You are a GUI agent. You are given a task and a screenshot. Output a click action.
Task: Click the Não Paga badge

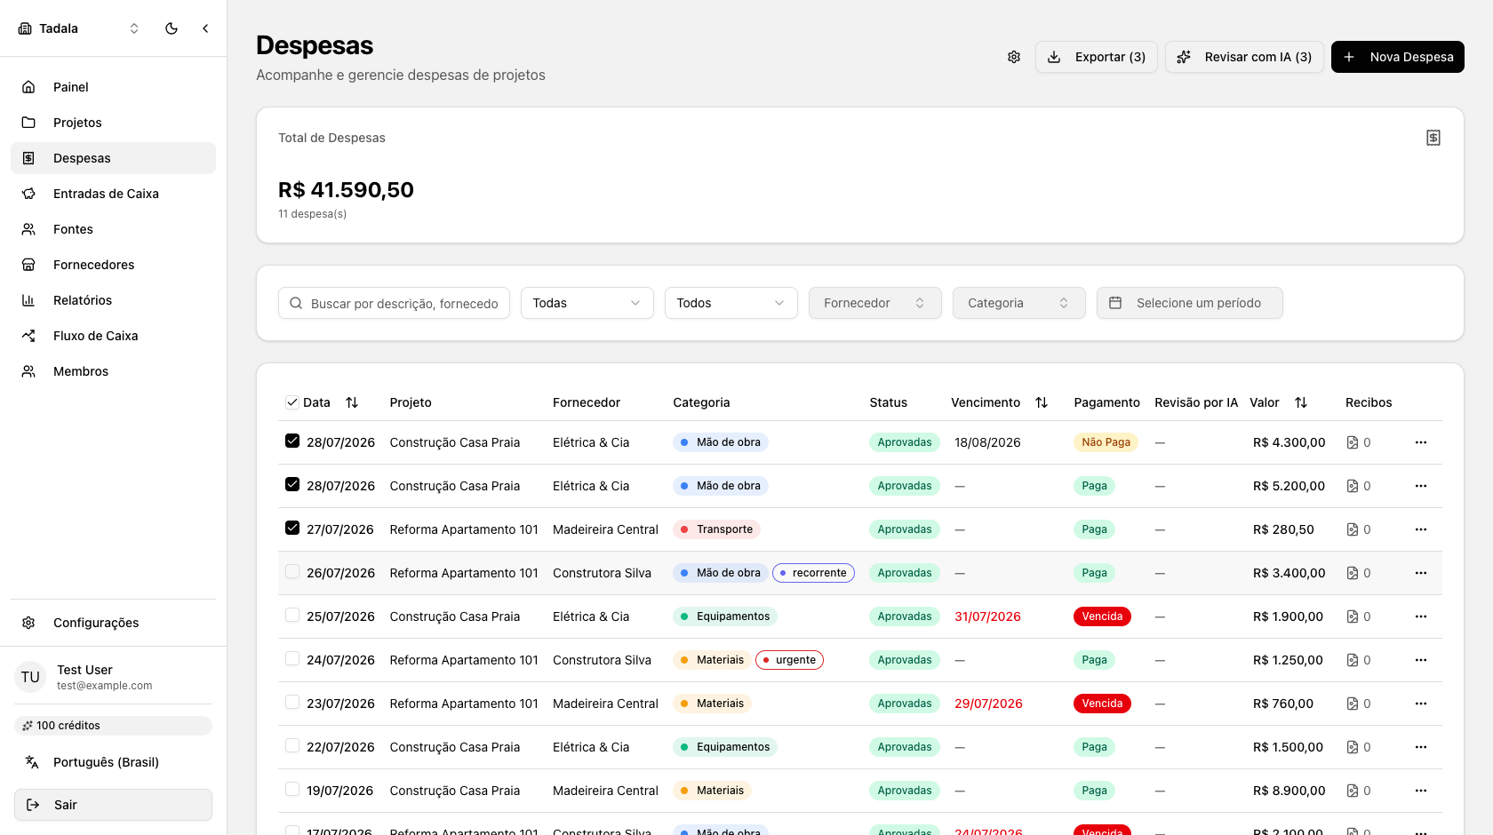tap(1106, 442)
